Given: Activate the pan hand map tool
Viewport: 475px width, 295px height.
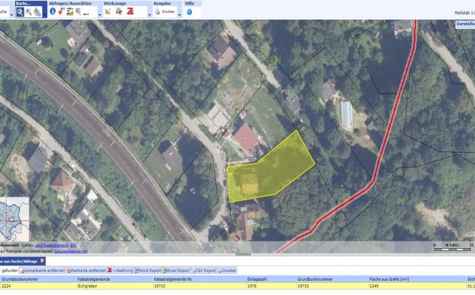Looking at the screenshot, I should click(x=37, y=12).
